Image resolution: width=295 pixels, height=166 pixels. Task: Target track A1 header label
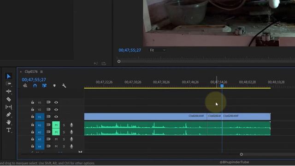(40, 125)
